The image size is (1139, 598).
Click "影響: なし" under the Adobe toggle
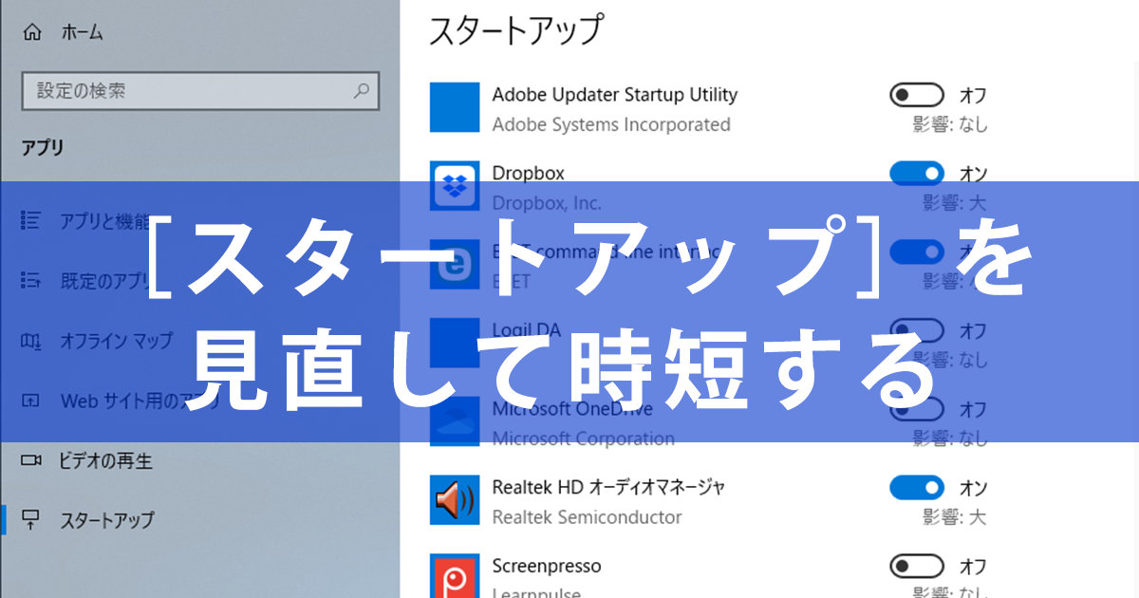(950, 124)
